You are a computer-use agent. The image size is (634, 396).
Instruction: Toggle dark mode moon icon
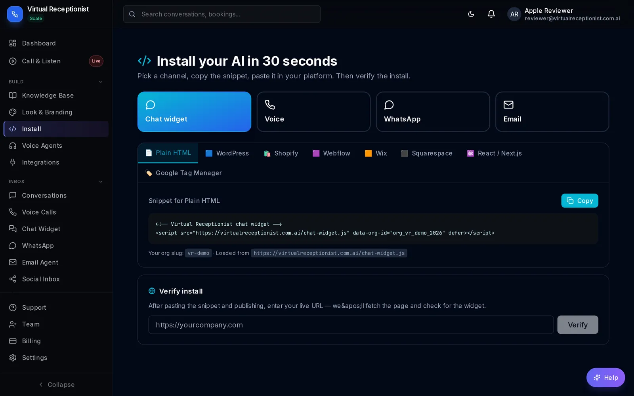click(471, 14)
